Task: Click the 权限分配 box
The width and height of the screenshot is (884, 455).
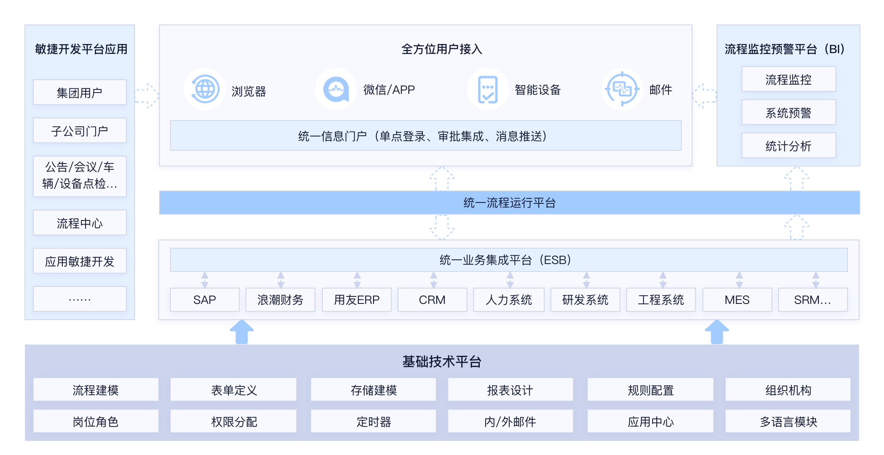Action: pyautogui.click(x=233, y=421)
